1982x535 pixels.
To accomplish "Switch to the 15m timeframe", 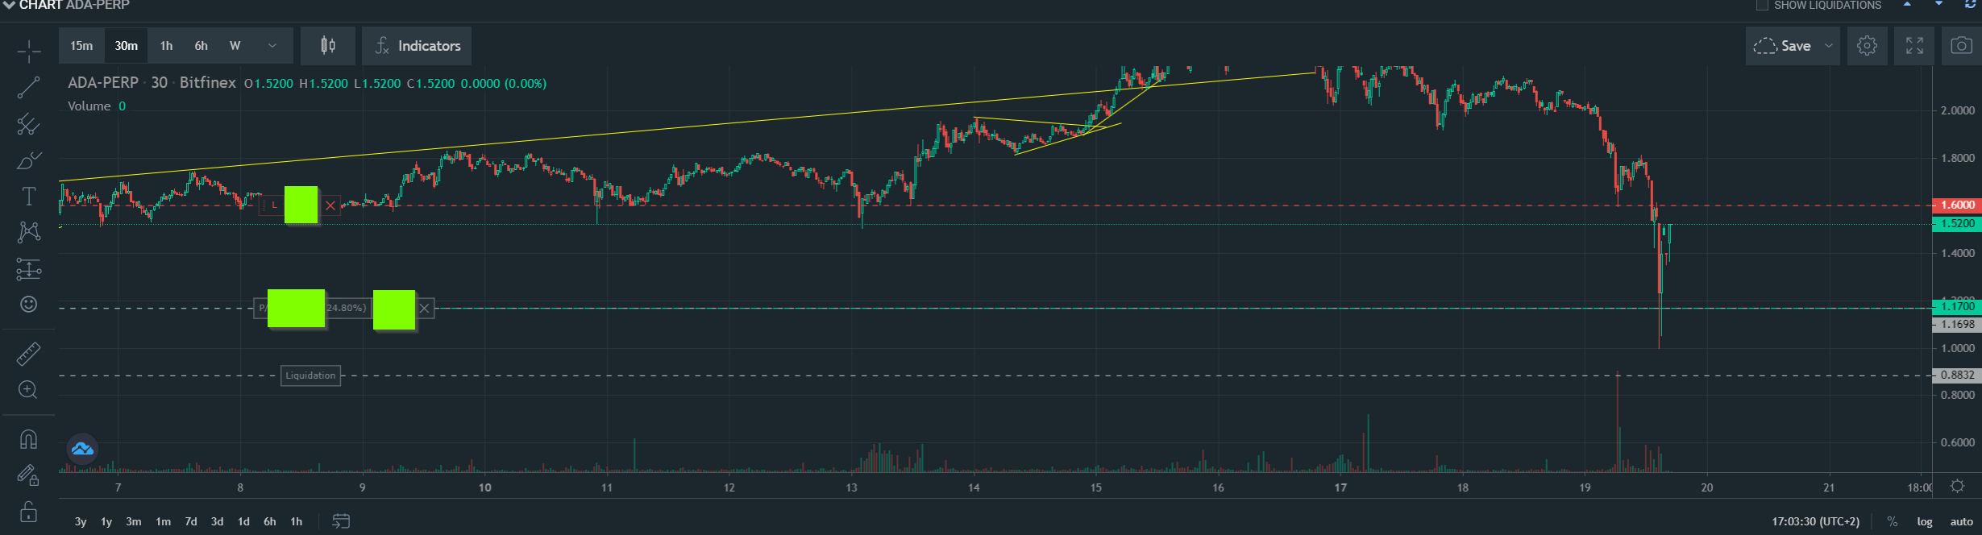I will [81, 46].
